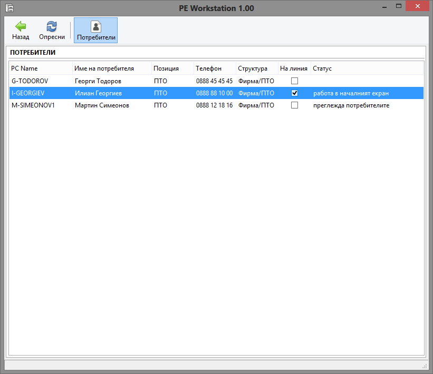The height and width of the screenshot is (374, 433).
Task: Click the Илиан Георгиев name cell
Action: pos(98,93)
